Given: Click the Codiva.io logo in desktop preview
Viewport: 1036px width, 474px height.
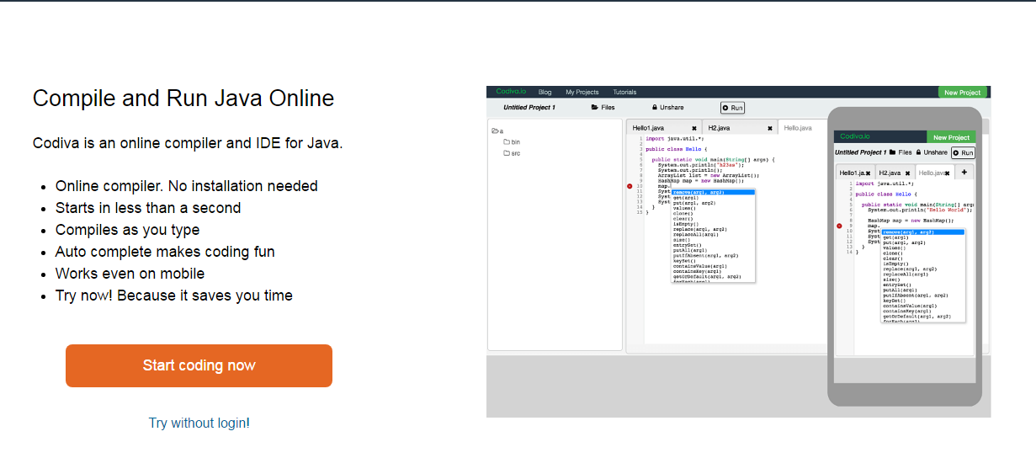Looking at the screenshot, I should tap(510, 92).
